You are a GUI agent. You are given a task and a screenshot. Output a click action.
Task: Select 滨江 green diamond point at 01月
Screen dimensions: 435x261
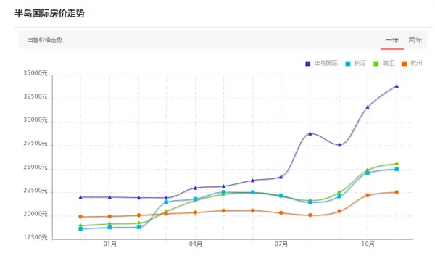pos(109,223)
